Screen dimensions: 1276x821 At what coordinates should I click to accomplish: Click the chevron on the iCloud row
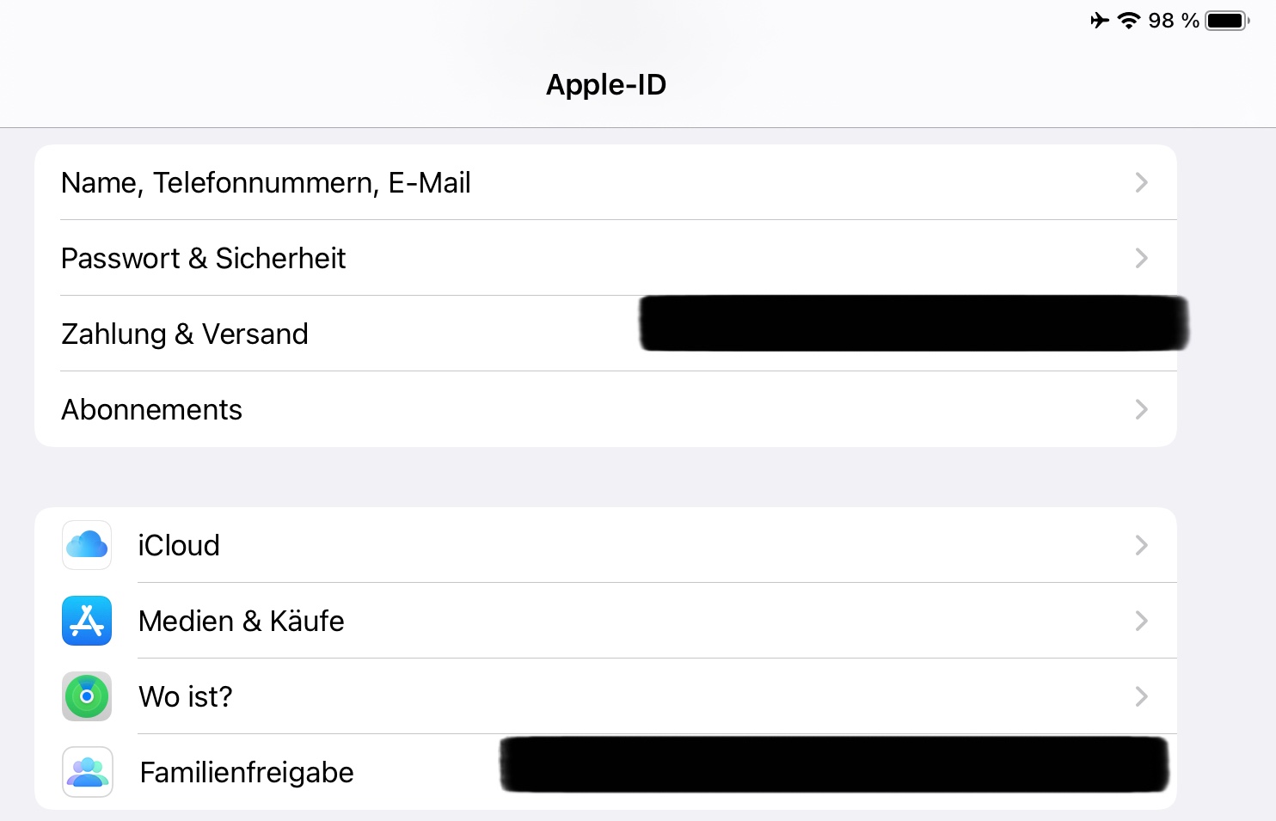coord(1141,545)
